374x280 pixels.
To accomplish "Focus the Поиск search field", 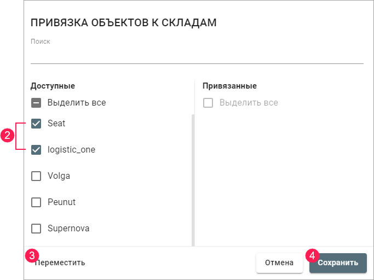I will [197, 56].
